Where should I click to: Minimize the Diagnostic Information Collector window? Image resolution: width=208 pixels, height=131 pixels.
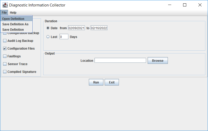pos(170,5)
